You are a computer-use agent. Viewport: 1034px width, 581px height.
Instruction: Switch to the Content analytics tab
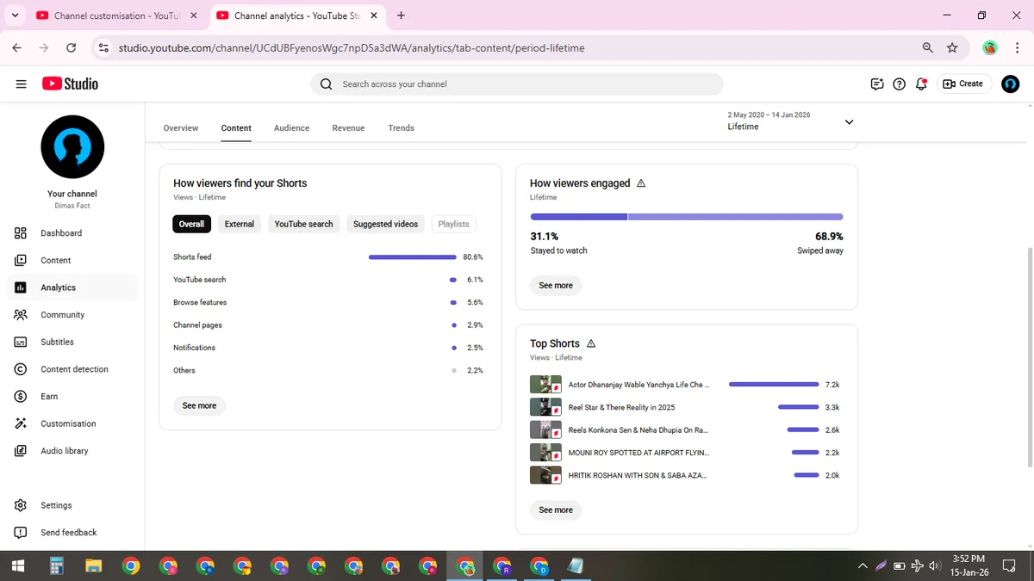[236, 128]
